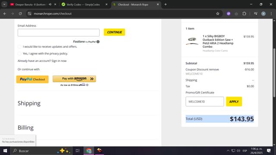Click the ratings widget at bottom left
Image resolution: width=276 pixels, height=155 pixels.
coord(18,141)
